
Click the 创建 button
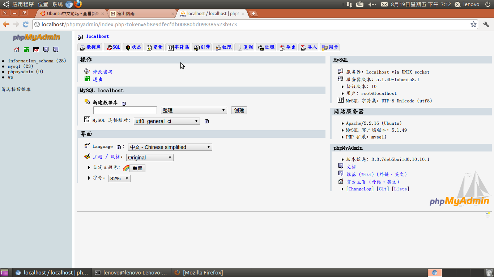(239, 110)
